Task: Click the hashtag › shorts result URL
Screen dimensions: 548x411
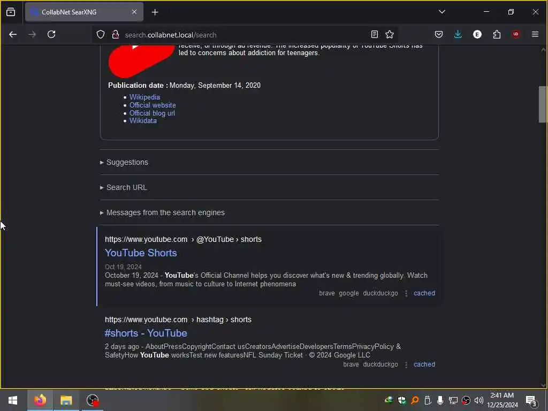Action: click(x=178, y=320)
